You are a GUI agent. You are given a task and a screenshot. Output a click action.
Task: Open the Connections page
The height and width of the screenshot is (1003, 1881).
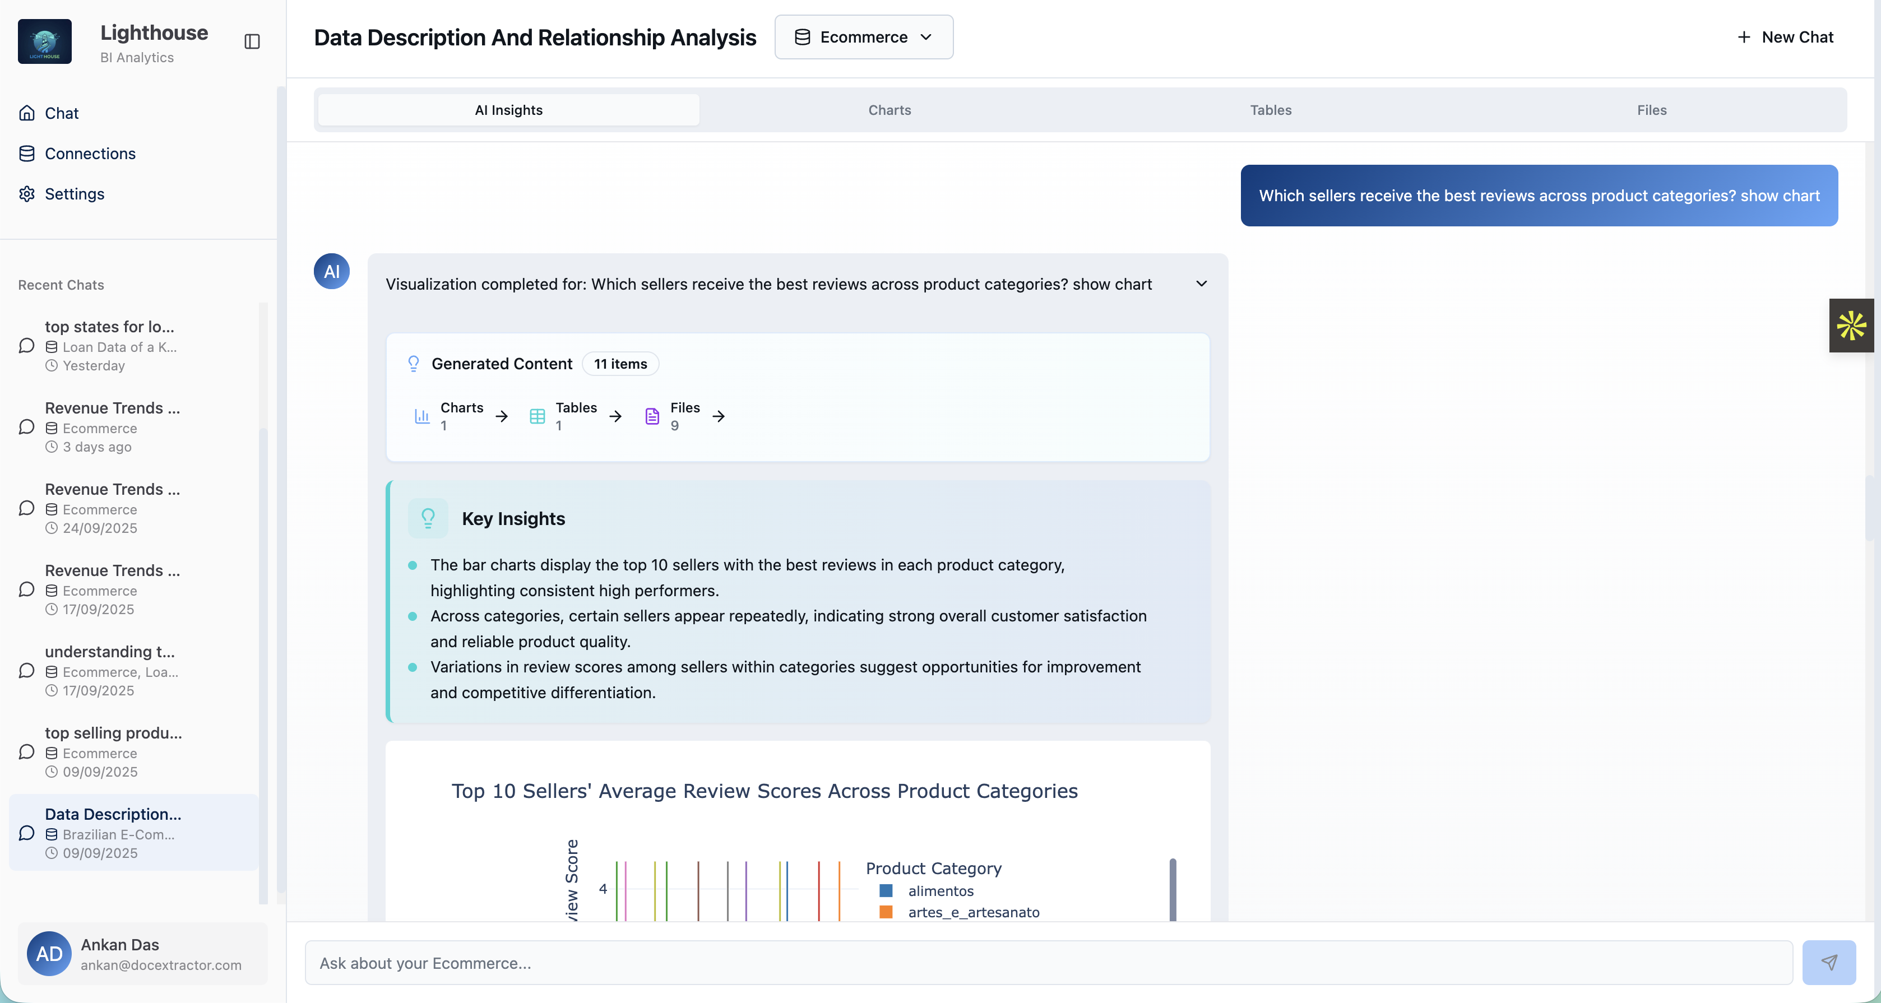coord(90,154)
